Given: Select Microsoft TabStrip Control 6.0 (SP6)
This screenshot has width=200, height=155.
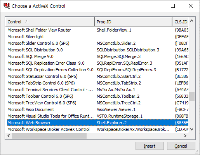Looking at the screenshot, I should (98, 83).
